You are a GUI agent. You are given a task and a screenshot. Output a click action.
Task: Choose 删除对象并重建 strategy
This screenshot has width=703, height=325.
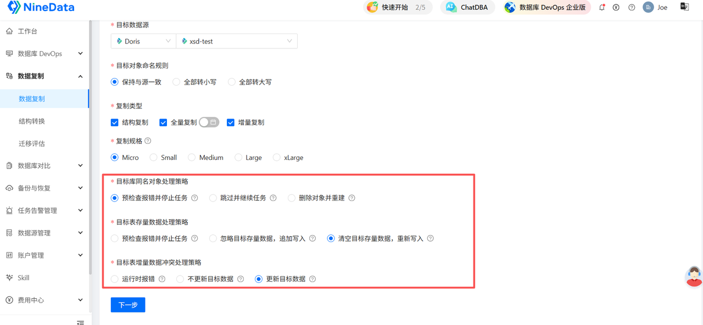(x=292, y=198)
